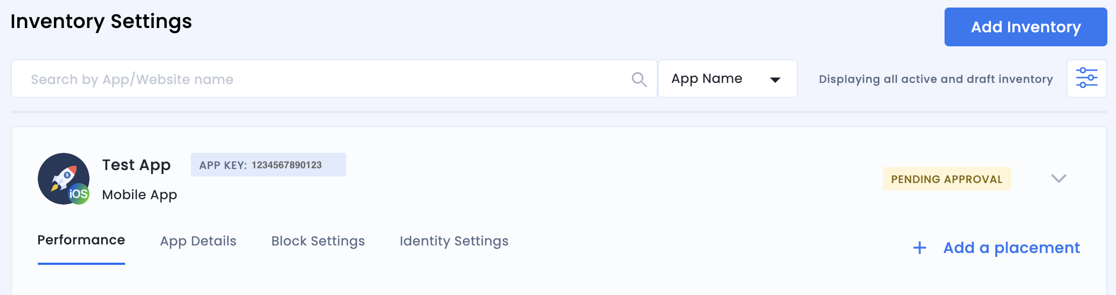The width and height of the screenshot is (1116, 295).
Task: Click the Test App rocket logo
Action: [61, 177]
